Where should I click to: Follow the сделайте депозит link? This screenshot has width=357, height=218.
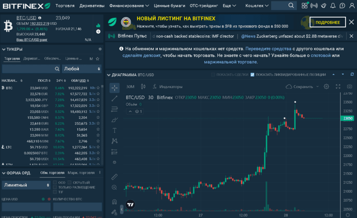click(x=141, y=55)
